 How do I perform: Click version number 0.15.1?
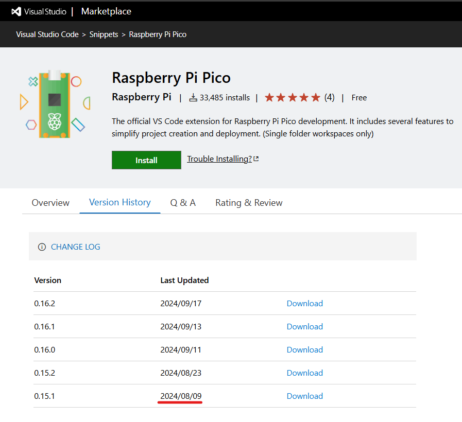[x=44, y=396]
